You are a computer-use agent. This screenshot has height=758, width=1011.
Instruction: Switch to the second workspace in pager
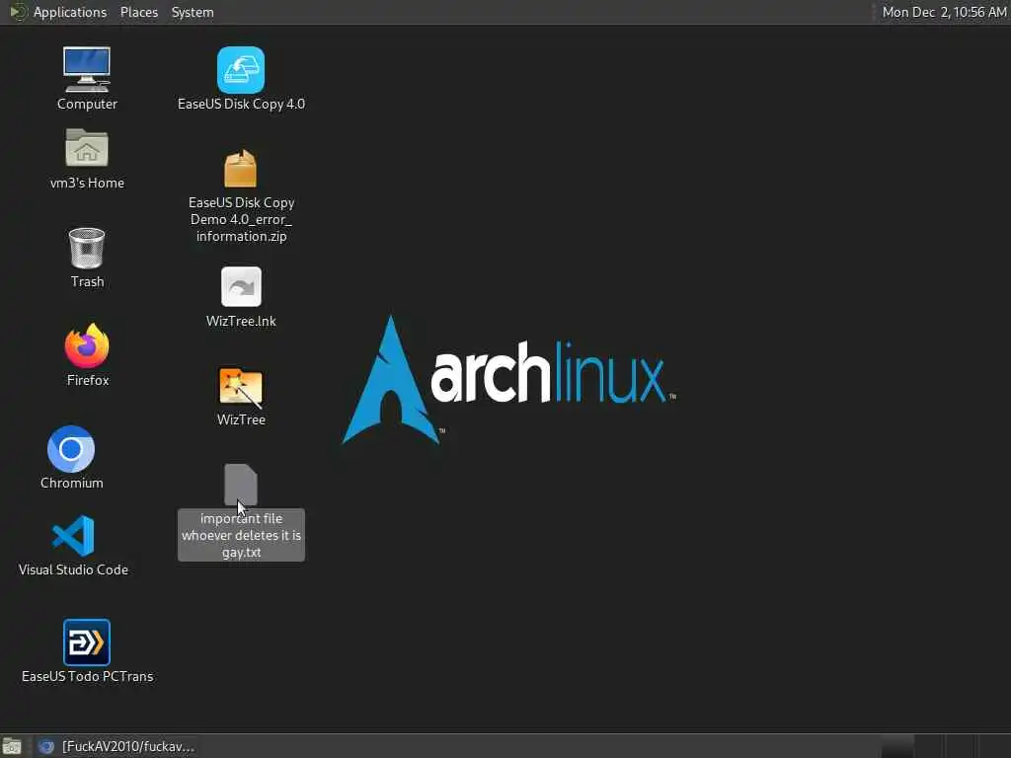click(929, 746)
